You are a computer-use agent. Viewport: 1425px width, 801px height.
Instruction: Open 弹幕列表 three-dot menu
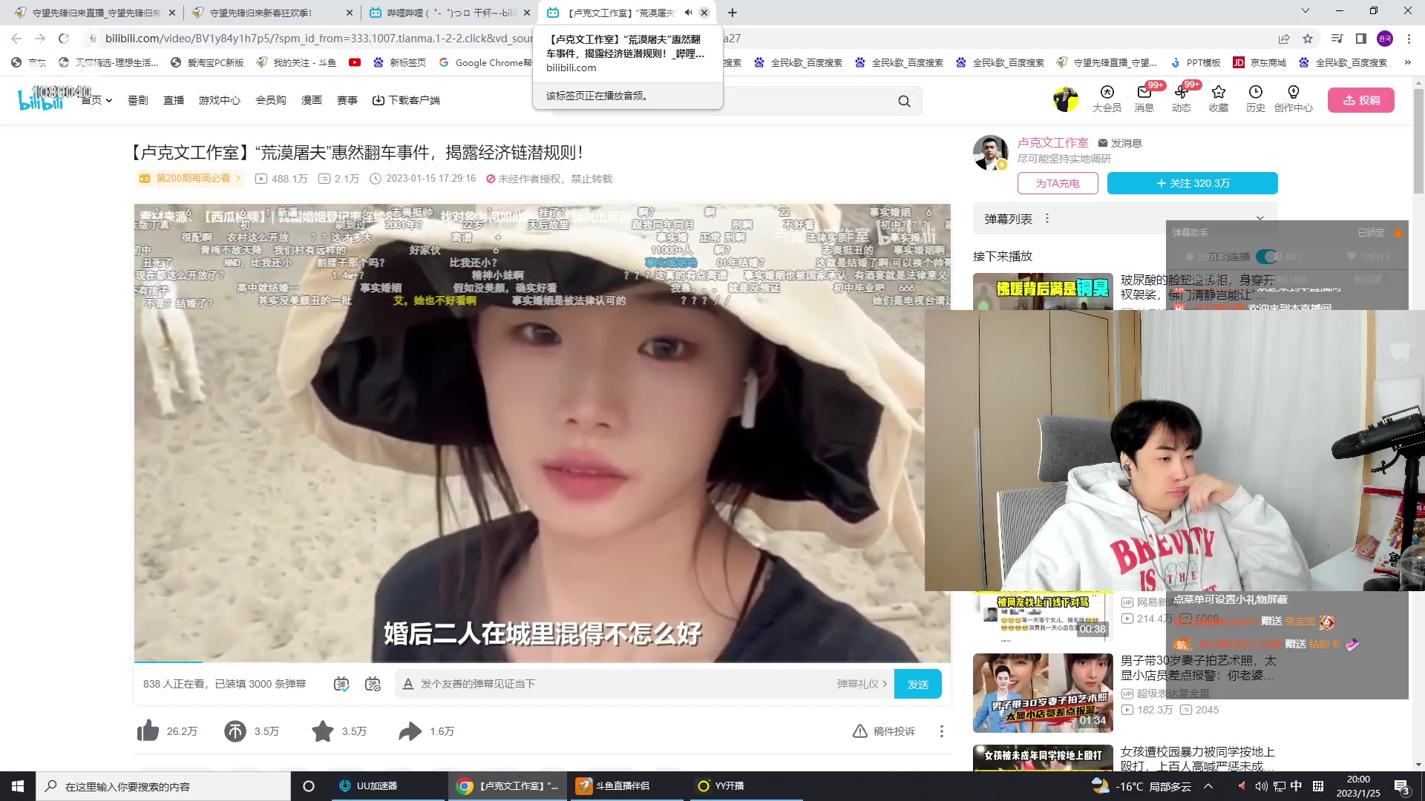point(1047,219)
